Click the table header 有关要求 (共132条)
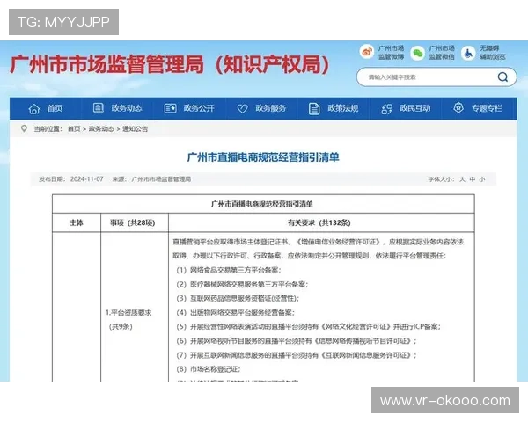This screenshot has height=422, width=528. 319,222
